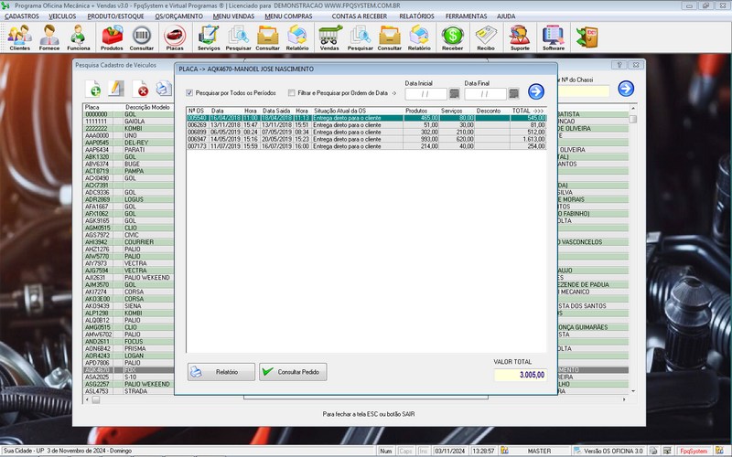Viewport: 732px width, 457px height.
Task: Click the blue arrow search button
Action: tap(536, 90)
